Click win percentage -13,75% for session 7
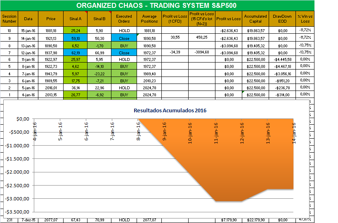The height and width of the screenshot is (223, 338). [305, 52]
